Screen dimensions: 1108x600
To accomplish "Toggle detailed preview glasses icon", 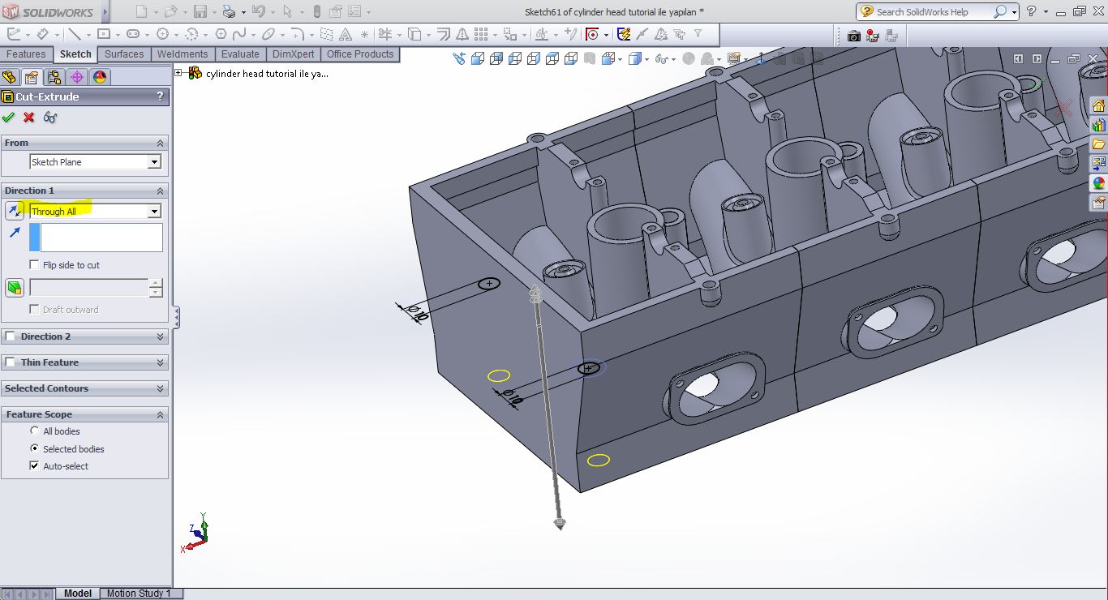I will point(50,118).
